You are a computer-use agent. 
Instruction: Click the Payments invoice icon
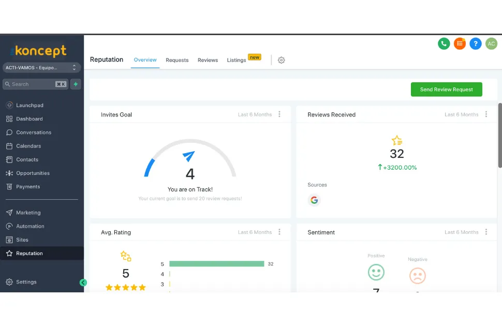[x=9, y=187]
